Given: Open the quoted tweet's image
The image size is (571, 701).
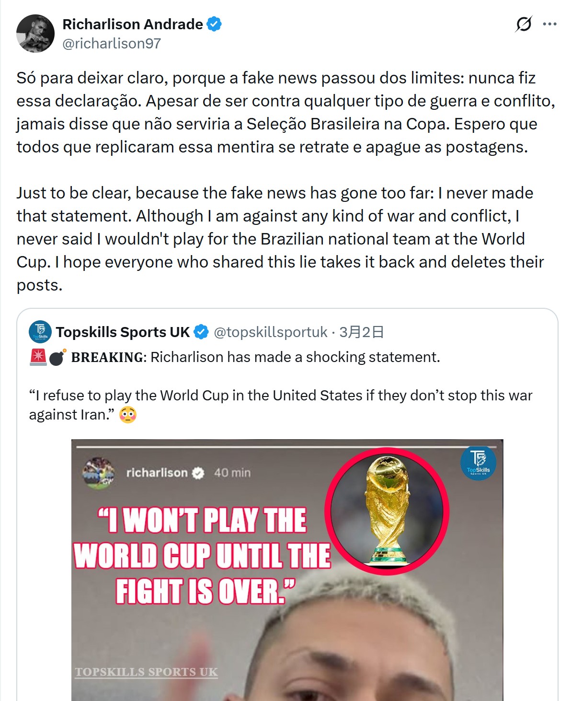Looking at the screenshot, I should tap(287, 570).
